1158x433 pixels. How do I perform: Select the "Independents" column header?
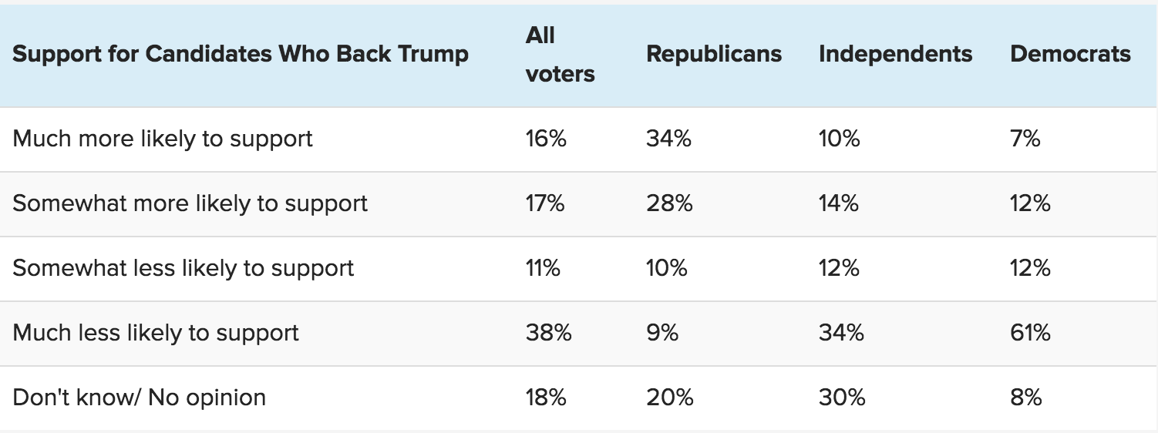click(895, 55)
